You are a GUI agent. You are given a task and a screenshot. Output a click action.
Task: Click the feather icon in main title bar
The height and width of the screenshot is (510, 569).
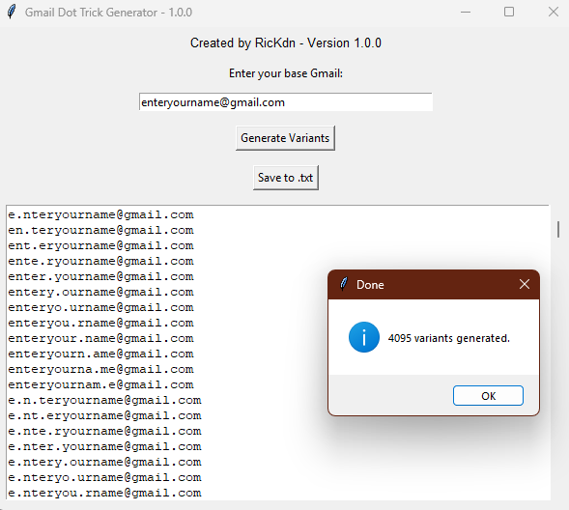[12, 12]
